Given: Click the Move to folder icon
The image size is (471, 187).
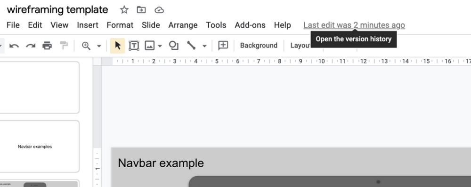Looking at the screenshot, I should [x=141, y=10].
